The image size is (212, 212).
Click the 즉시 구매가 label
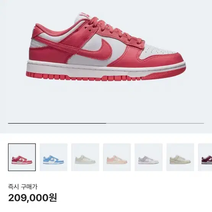(23, 187)
